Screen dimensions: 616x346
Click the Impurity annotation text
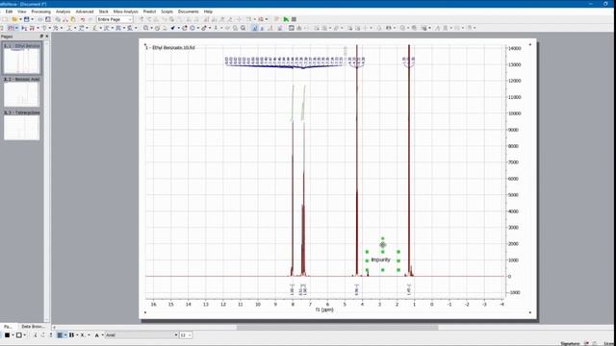pos(381,259)
